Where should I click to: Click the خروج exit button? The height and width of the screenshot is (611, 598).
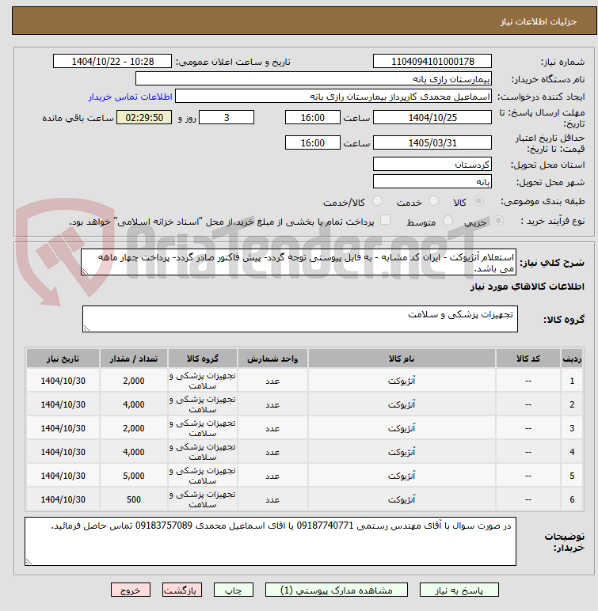(x=130, y=590)
